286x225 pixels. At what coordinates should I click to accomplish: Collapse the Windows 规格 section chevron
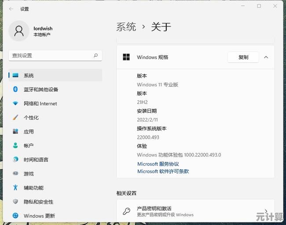(266, 57)
